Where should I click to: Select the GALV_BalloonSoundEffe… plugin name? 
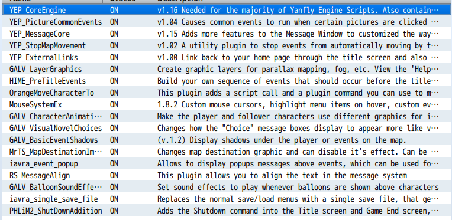tap(56, 187)
